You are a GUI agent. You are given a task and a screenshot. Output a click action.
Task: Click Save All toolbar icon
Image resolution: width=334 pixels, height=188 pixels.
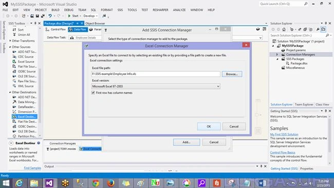point(43,16)
